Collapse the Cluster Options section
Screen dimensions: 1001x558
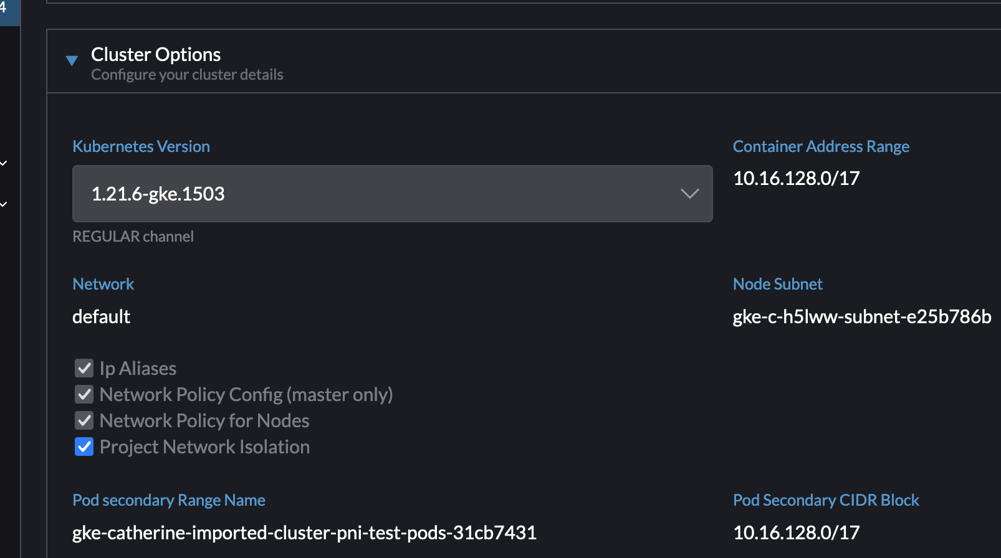72,60
